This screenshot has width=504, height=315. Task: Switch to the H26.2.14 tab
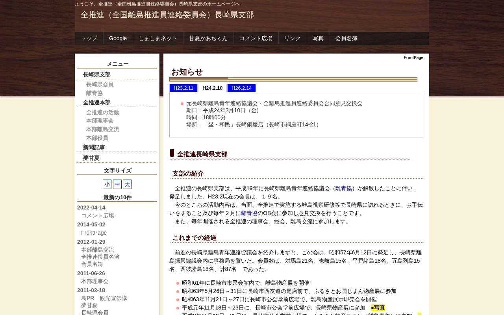[242, 88]
